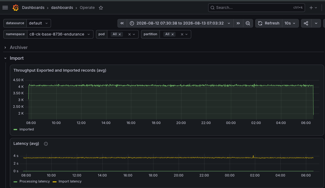325x188 pixels.
Task: Click the Latency (avg) panel title
Action: coord(26,144)
